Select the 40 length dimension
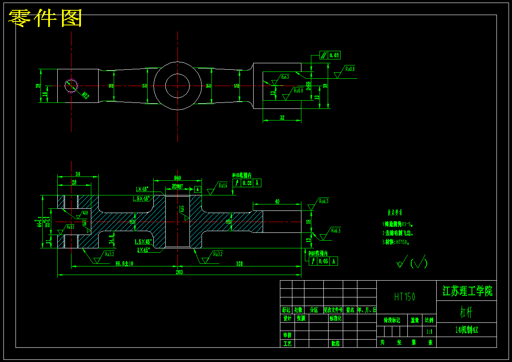 [x=277, y=202]
